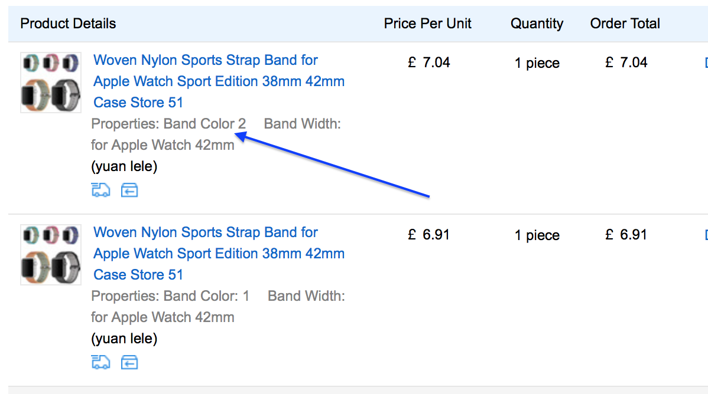The height and width of the screenshot is (394, 708).
Task: Click the shipping truck icon for Band Color 2 item
Action: 100,190
